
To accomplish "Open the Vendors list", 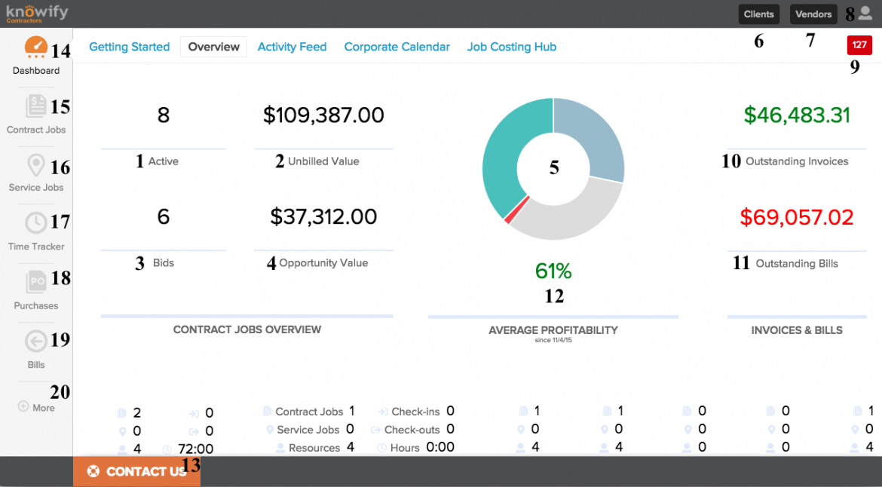I will 813,14.
